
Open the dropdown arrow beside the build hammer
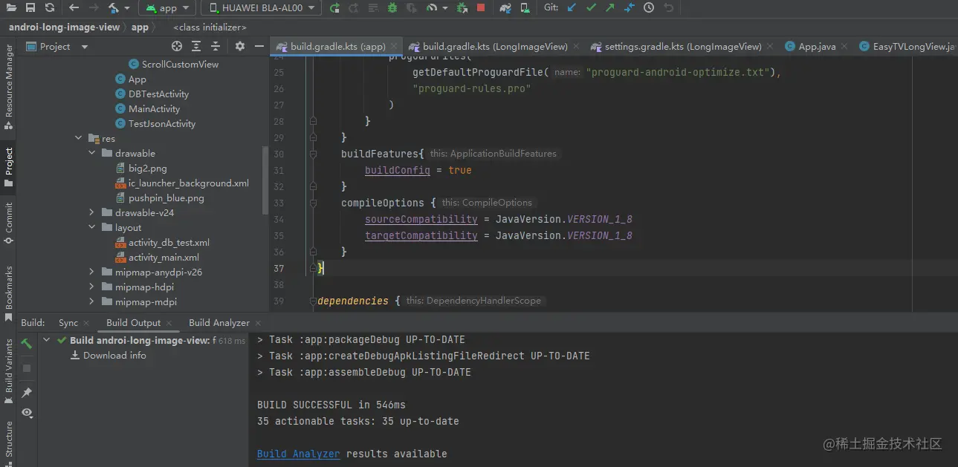[127, 8]
